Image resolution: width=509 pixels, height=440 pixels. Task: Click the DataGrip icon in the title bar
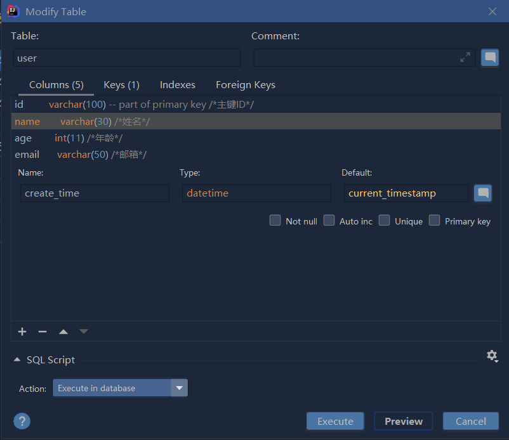12,11
